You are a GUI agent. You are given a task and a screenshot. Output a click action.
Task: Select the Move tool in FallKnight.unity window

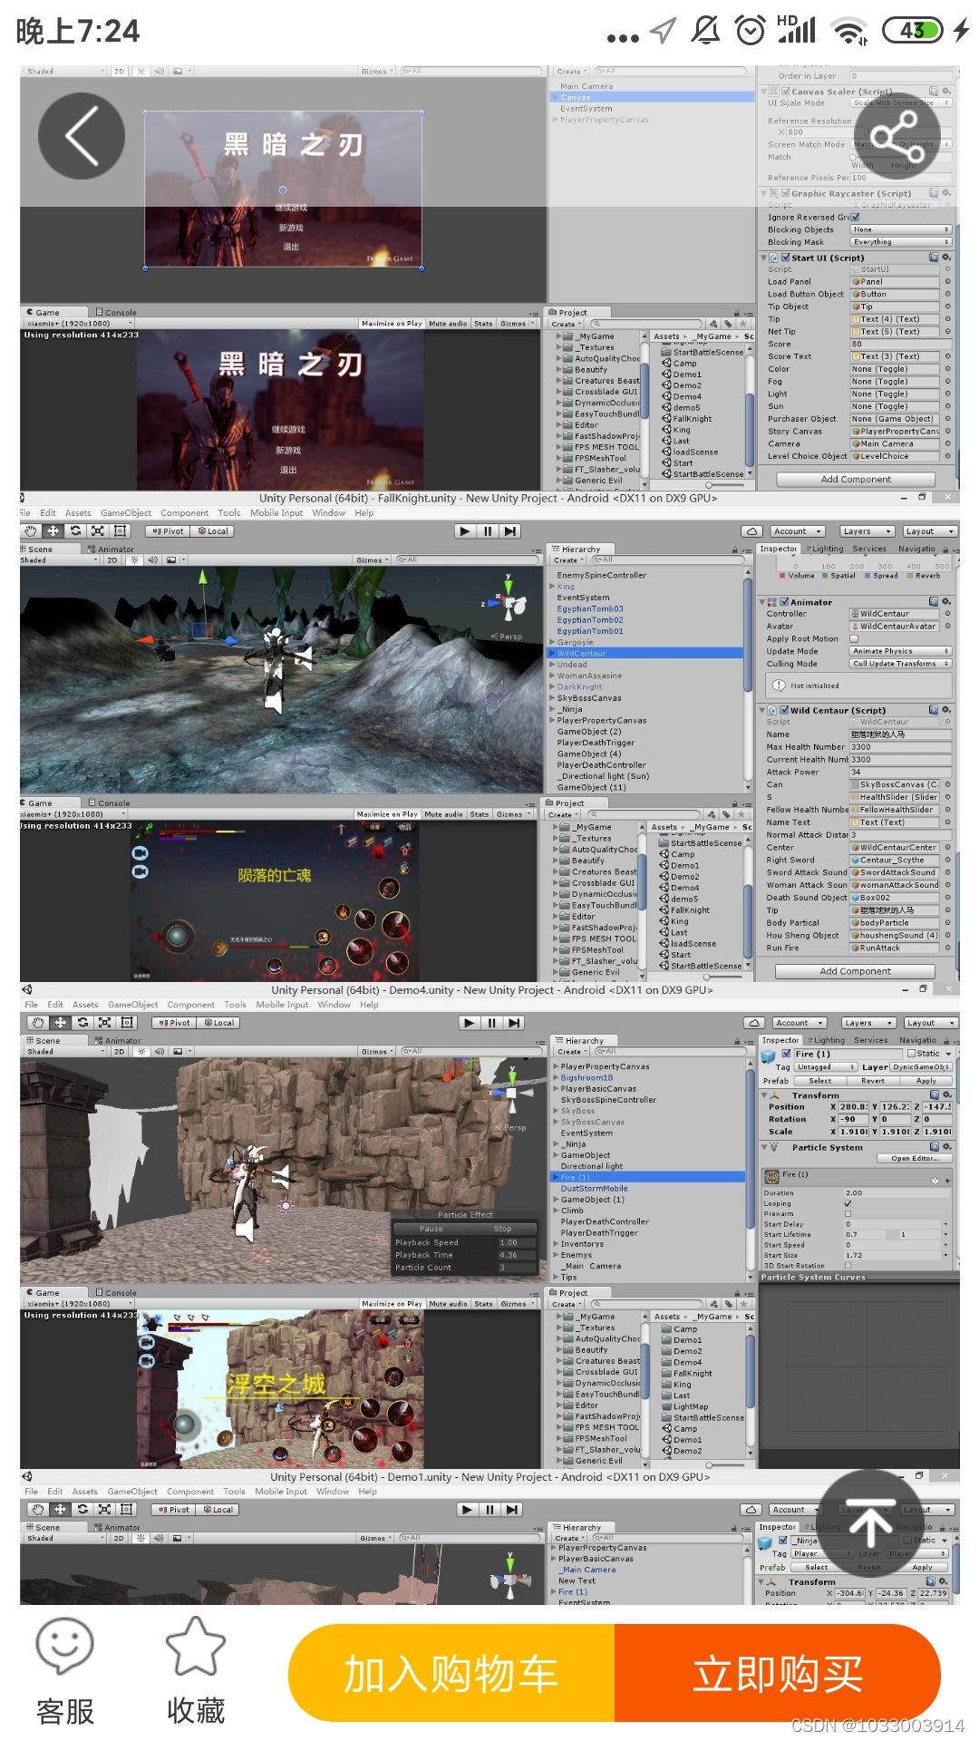tap(53, 531)
